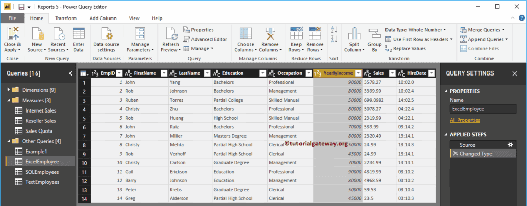
Task: Click the Recent Sources icon
Action: click(x=58, y=33)
